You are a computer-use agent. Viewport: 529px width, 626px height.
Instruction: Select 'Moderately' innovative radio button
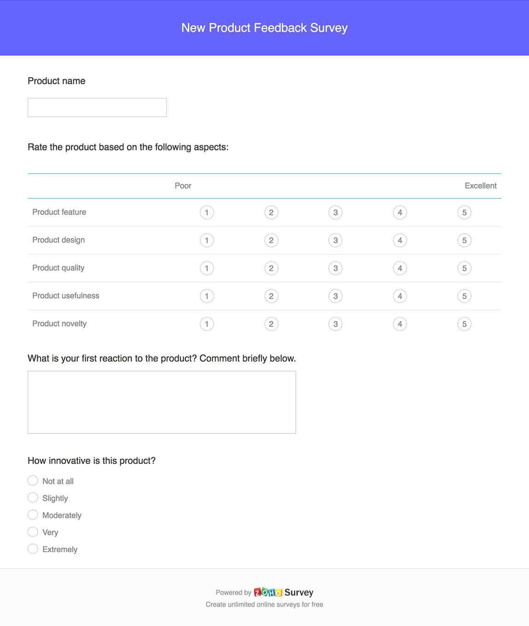[33, 515]
